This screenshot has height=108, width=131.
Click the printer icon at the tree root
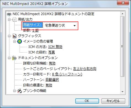point(9,14)
